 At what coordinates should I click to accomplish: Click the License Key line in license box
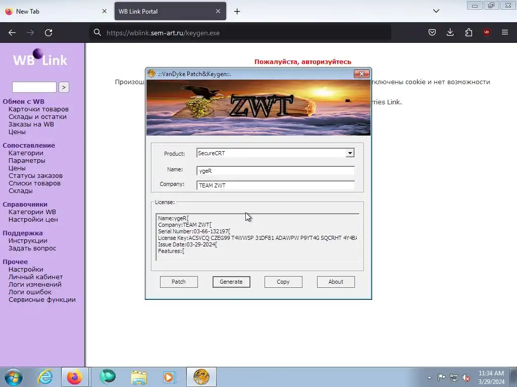coord(257,238)
